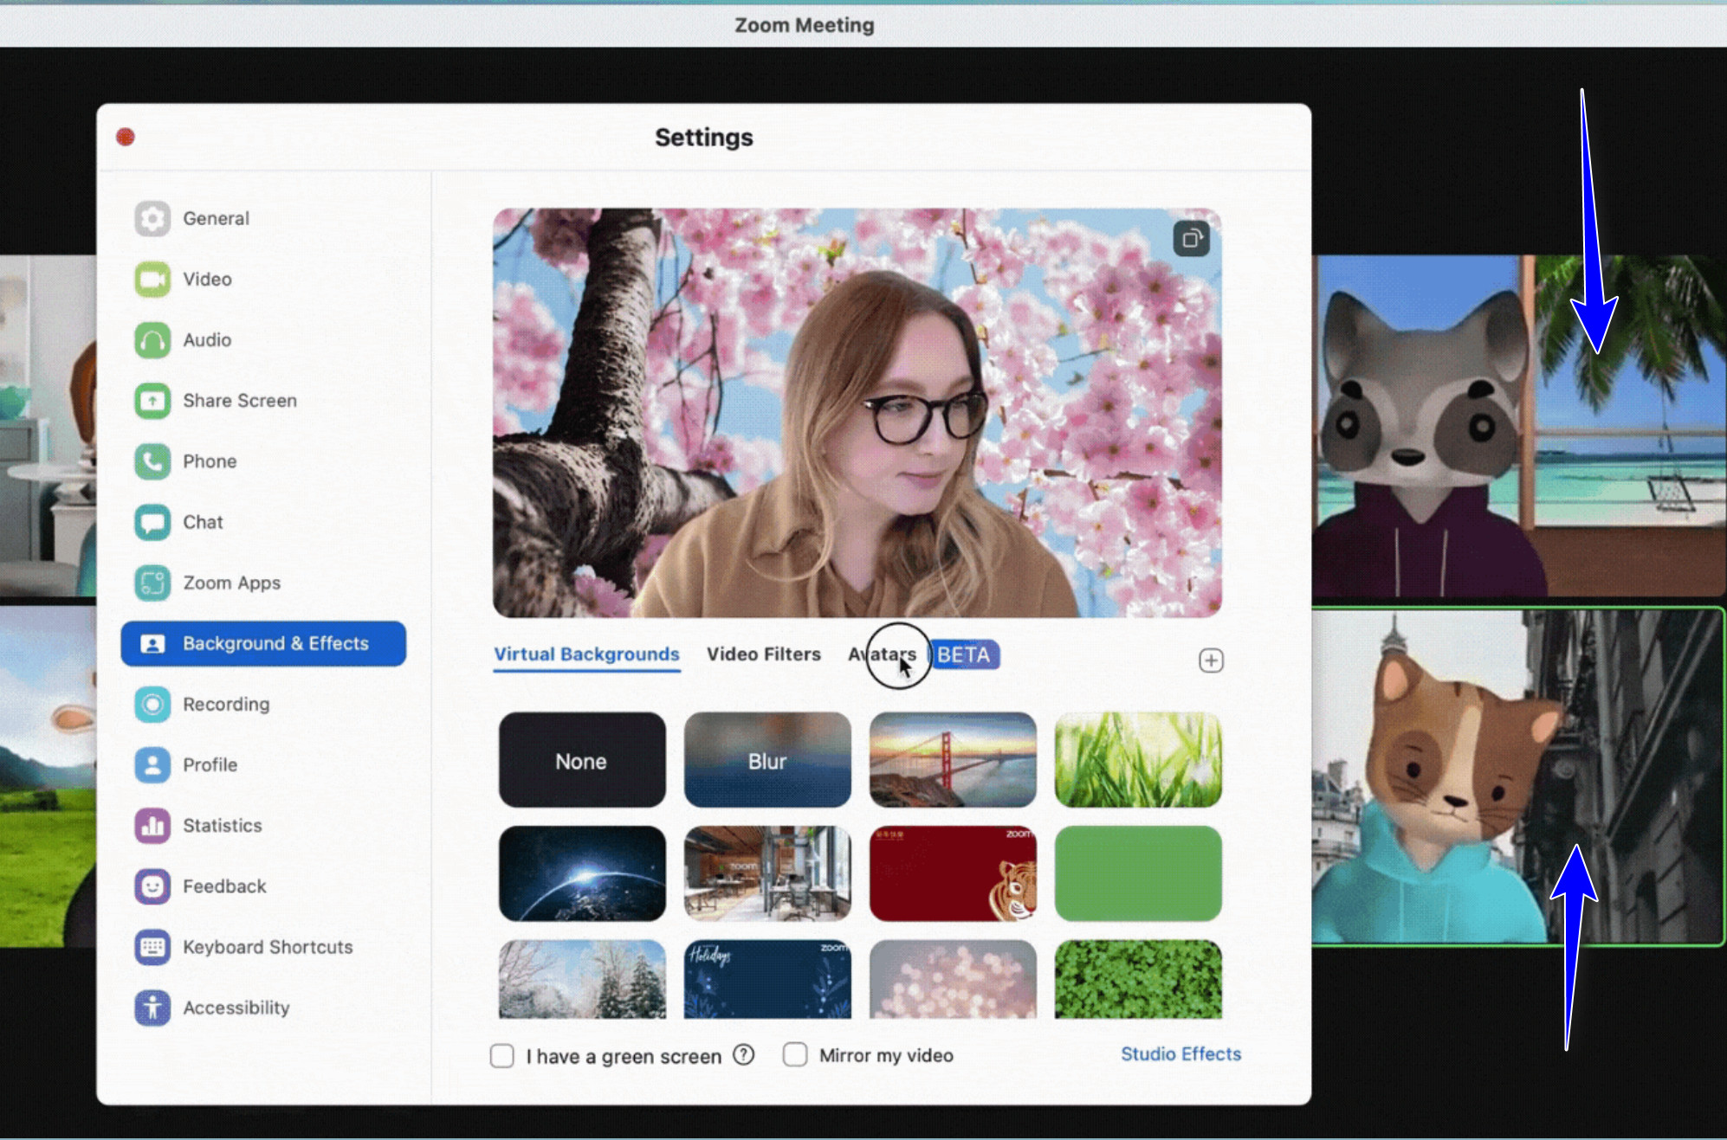Choose red tiger Zoom background
Screen dimensions: 1727x1140
point(953,873)
